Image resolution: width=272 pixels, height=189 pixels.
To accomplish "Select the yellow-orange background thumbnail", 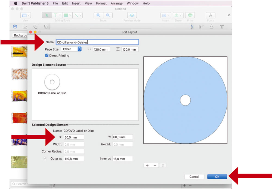I will click(19, 52).
